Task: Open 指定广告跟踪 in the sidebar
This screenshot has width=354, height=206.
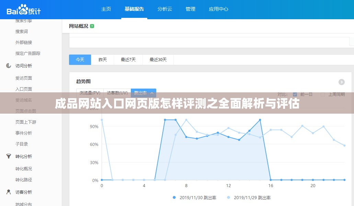Action: 28,54
